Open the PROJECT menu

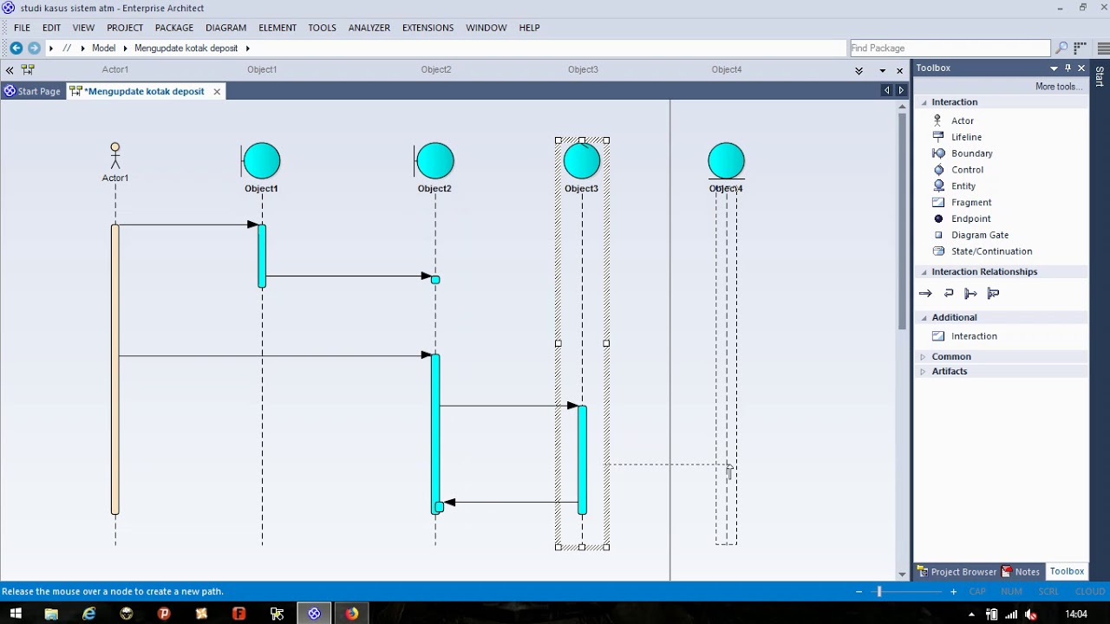point(125,28)
